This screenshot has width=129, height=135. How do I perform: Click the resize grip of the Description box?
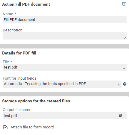[125, 38]
